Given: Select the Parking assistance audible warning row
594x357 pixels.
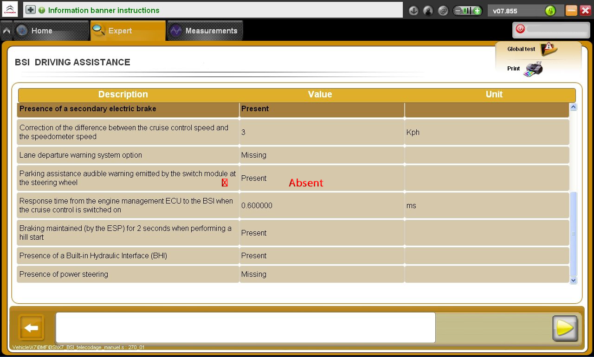Looking at the screenshot, I should (x=293, y=178).
